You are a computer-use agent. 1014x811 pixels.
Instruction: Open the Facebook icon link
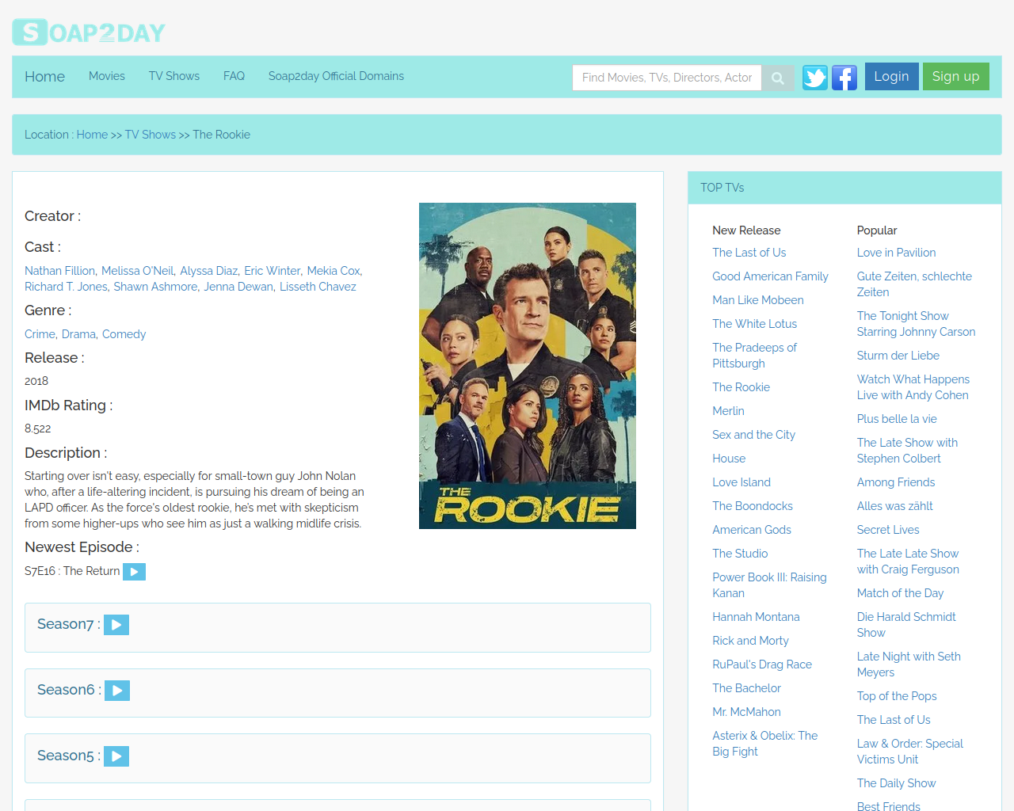pos(844,78)
